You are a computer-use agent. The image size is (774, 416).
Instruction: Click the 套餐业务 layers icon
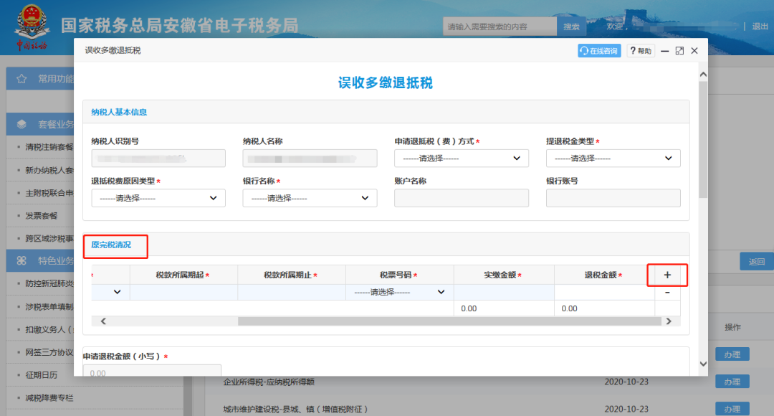coord(21,124)
